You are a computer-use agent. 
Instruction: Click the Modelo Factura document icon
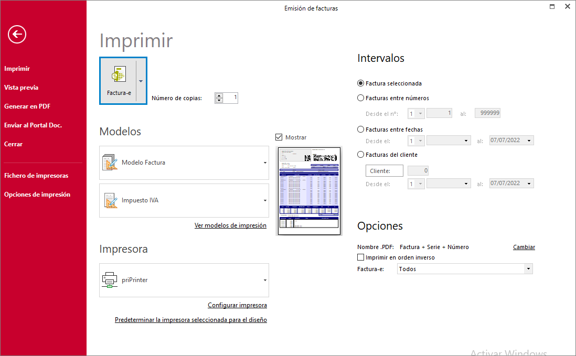pyautogui.click(x=110, y=163)
